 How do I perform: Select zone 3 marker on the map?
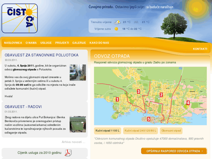tap(138, 92)
